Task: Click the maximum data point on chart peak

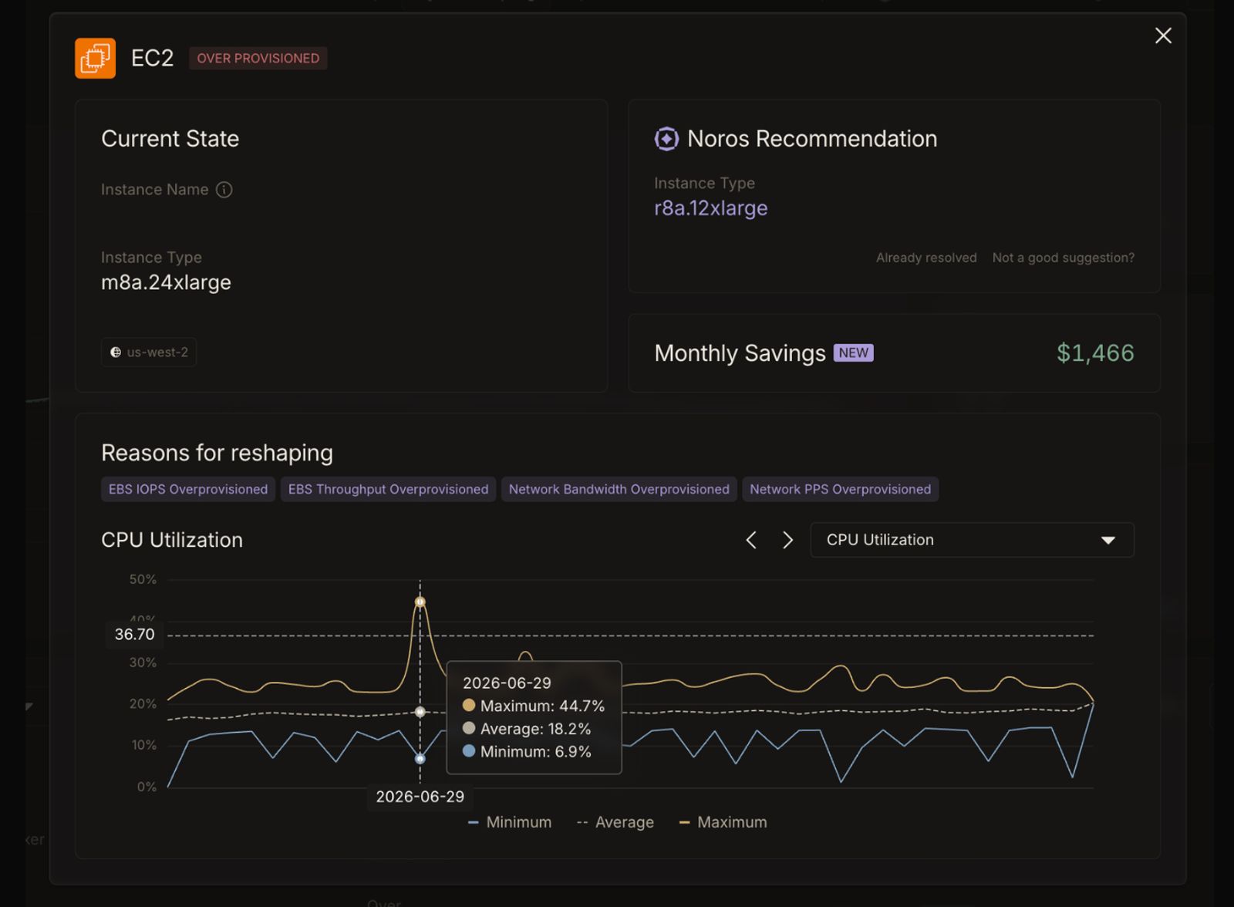Action: click(x=420, y=602)
